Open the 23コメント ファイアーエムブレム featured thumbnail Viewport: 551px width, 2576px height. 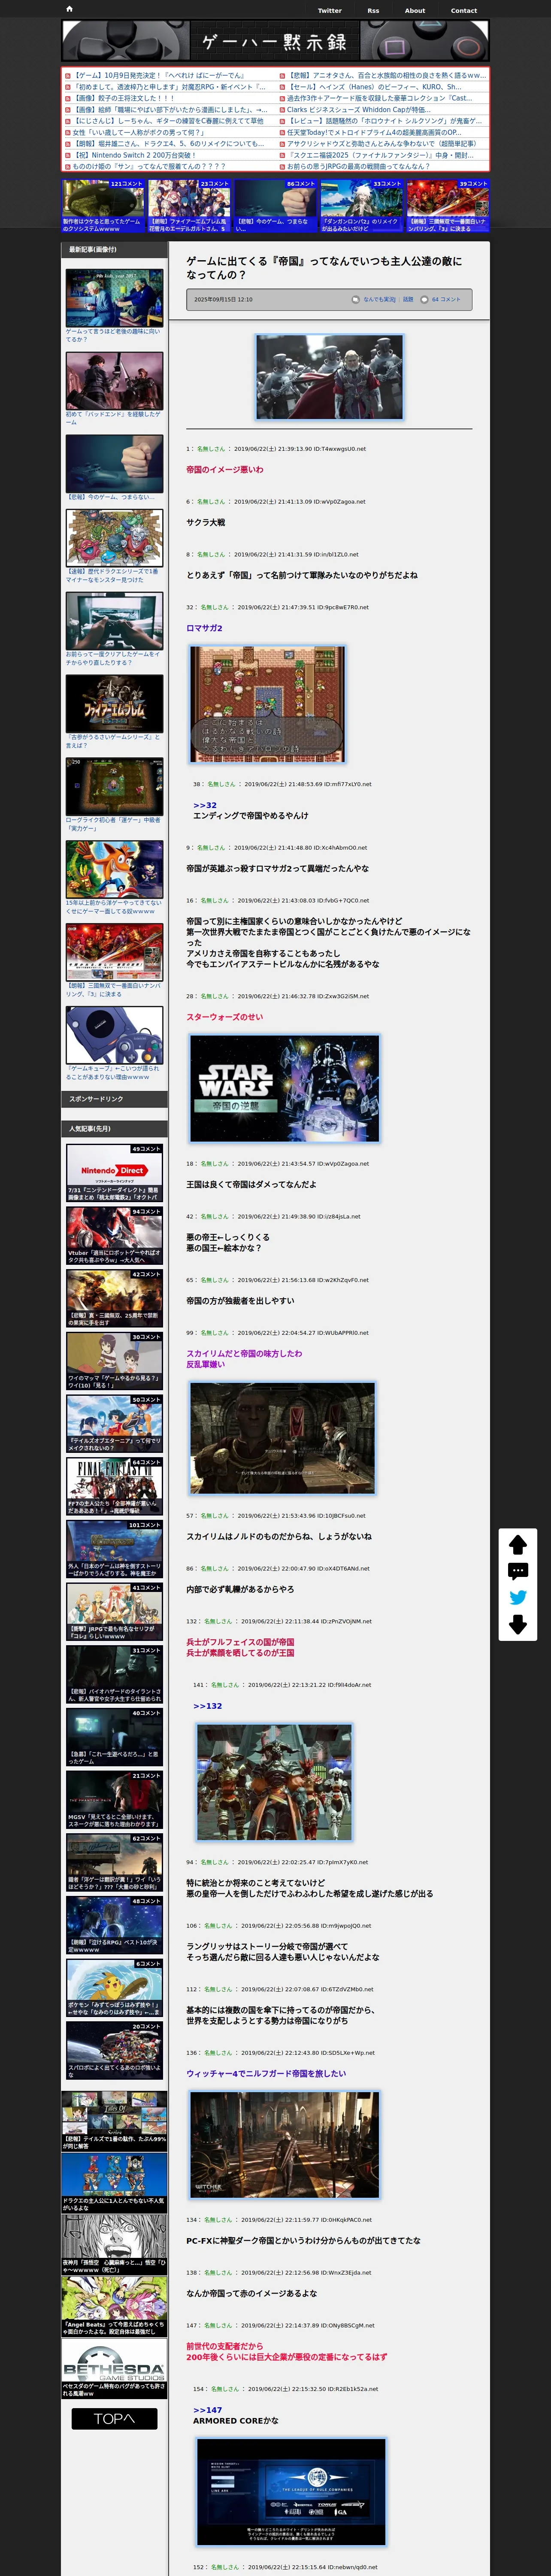(x=189, y=206)
